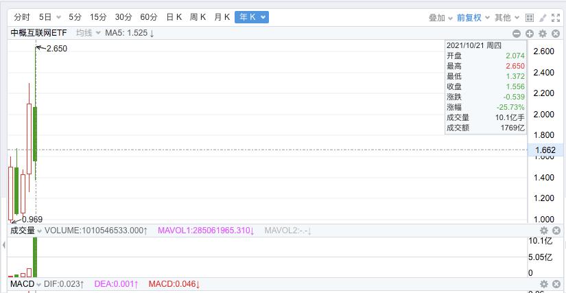Click the 1.662 current price marker
Viewport: 566px width, 293px height.
click(545, 150)
